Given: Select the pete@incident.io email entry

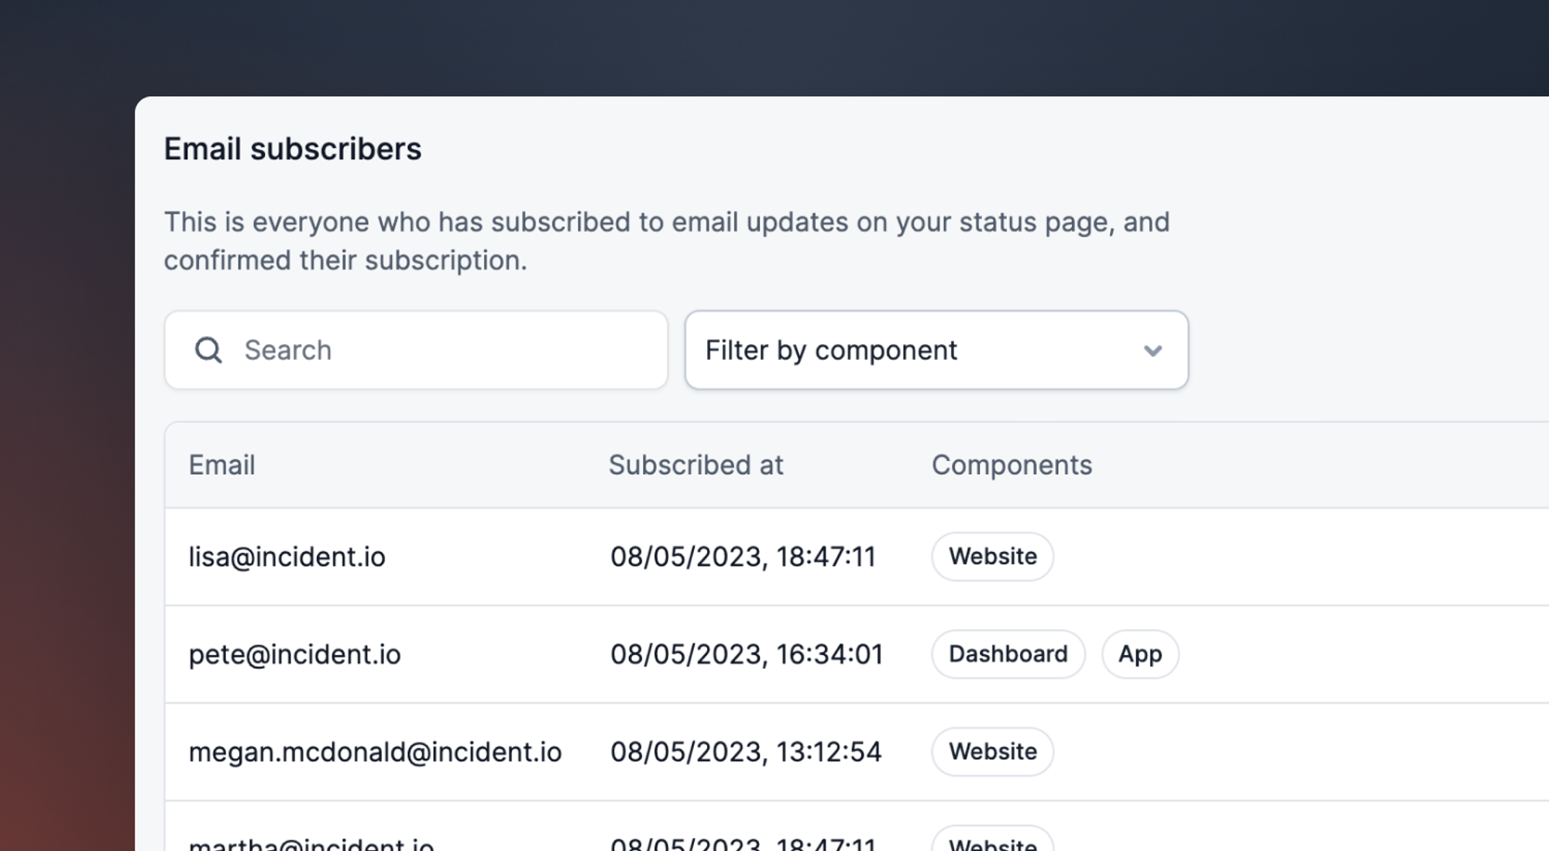Looking at the screenshot, I should point(294,654).
